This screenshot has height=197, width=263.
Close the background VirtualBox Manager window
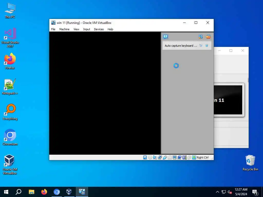click(242, 51)
